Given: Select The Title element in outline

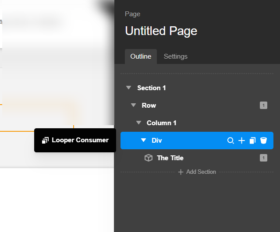Looking at the screenshot, I should (x=170, y=158).
